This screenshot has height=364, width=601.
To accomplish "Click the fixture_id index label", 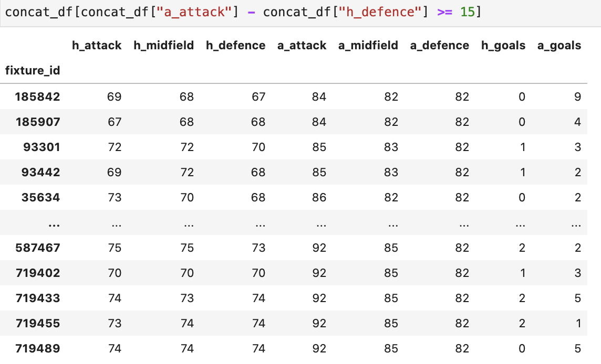I will click(33, 71).
